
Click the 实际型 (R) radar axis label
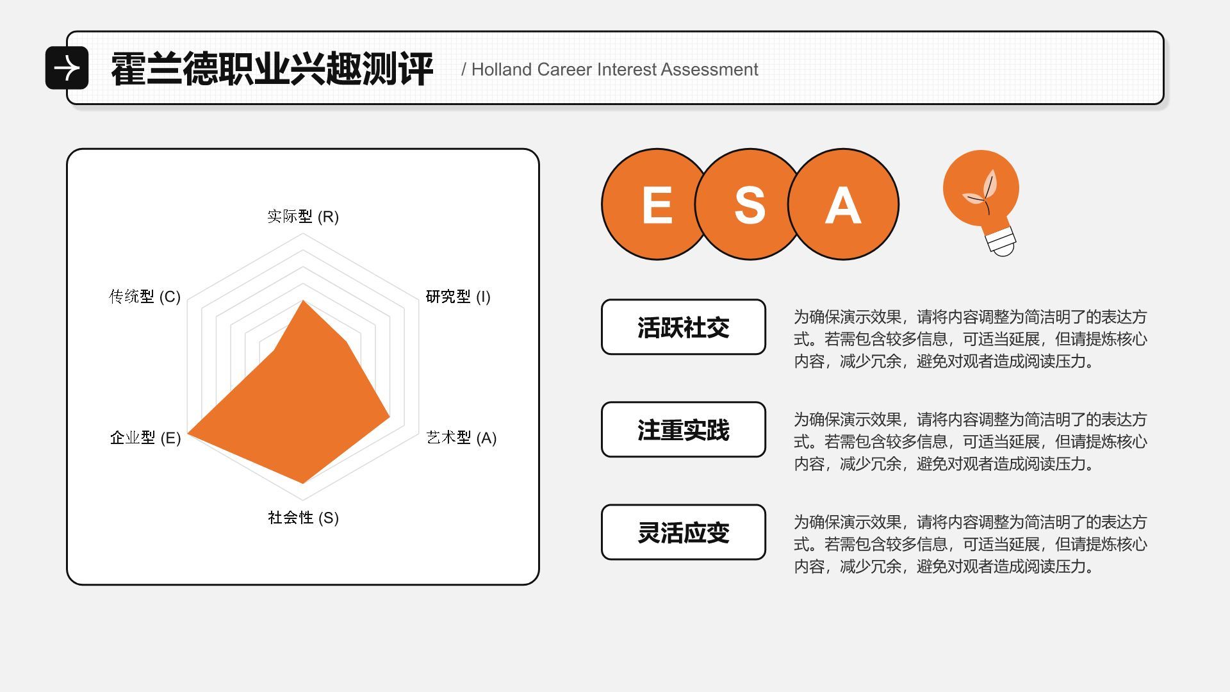(x=303, y=217)
